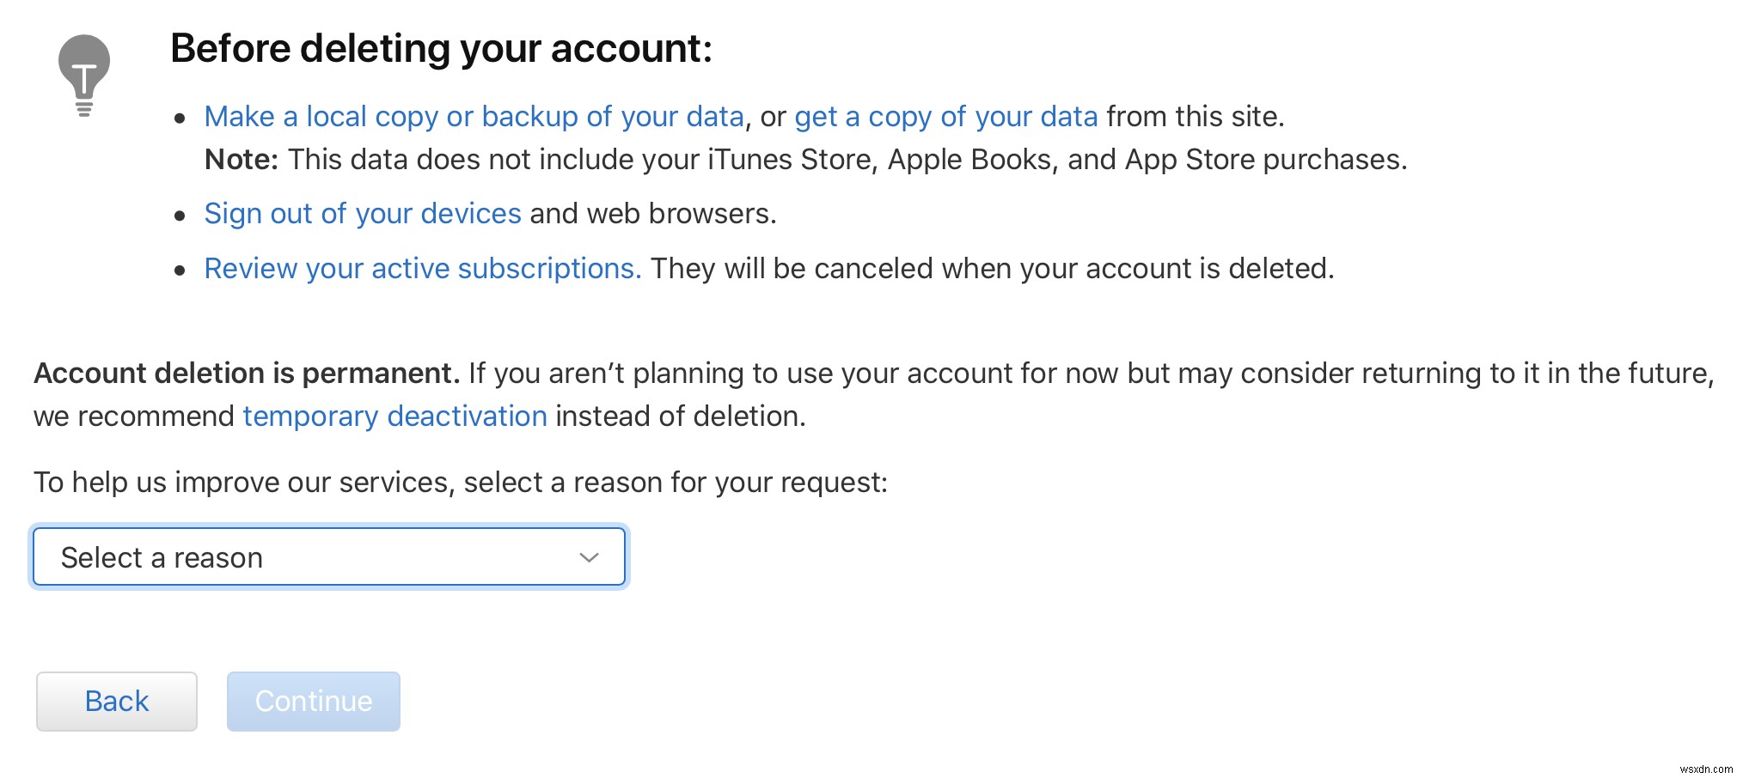Open 'Sign out of your devices' link
This screenshot has height=778, width=1743.
coord(361,213)
